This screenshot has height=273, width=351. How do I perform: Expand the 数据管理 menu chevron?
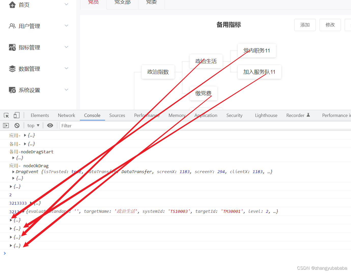66,68
